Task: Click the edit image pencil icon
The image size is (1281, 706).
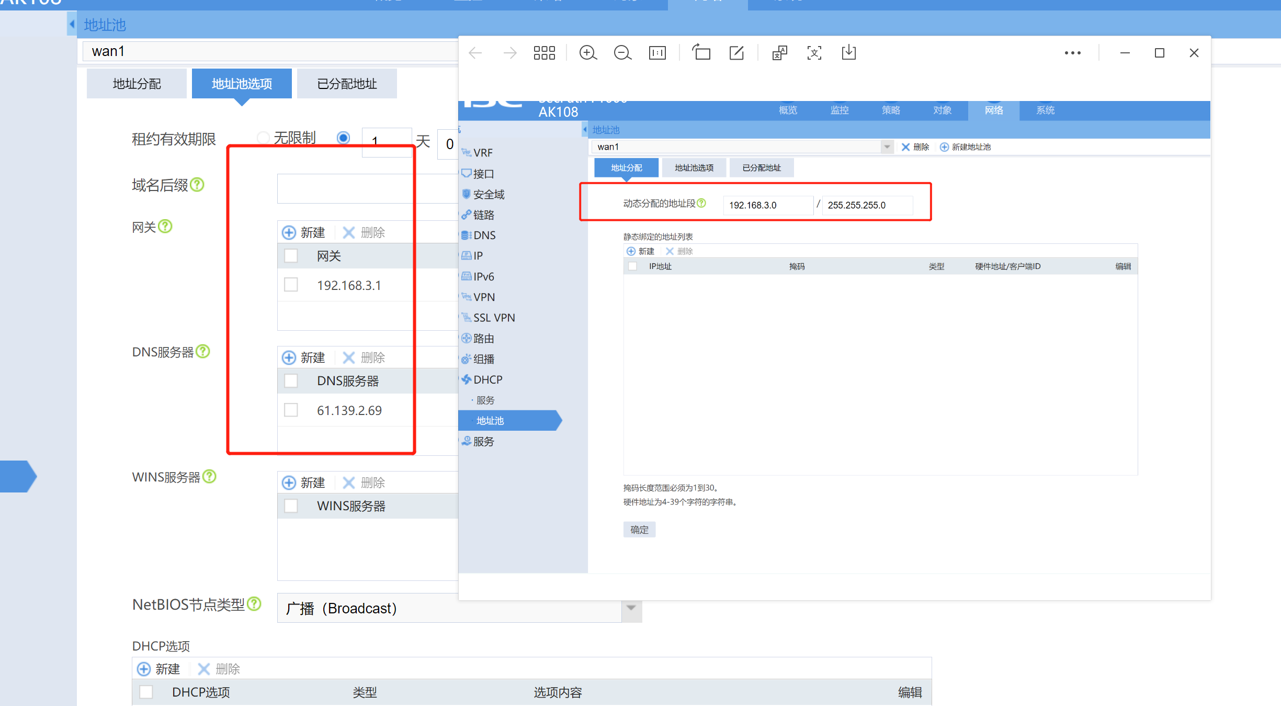Action: (x=736, y=53)
